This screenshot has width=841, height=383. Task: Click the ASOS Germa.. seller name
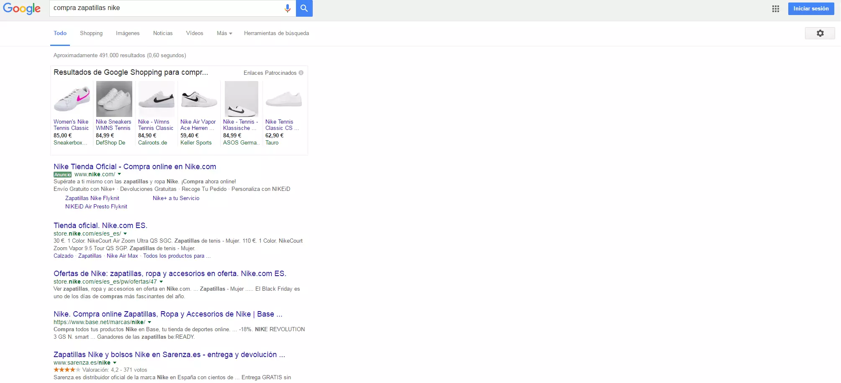(x=241, y=143)
